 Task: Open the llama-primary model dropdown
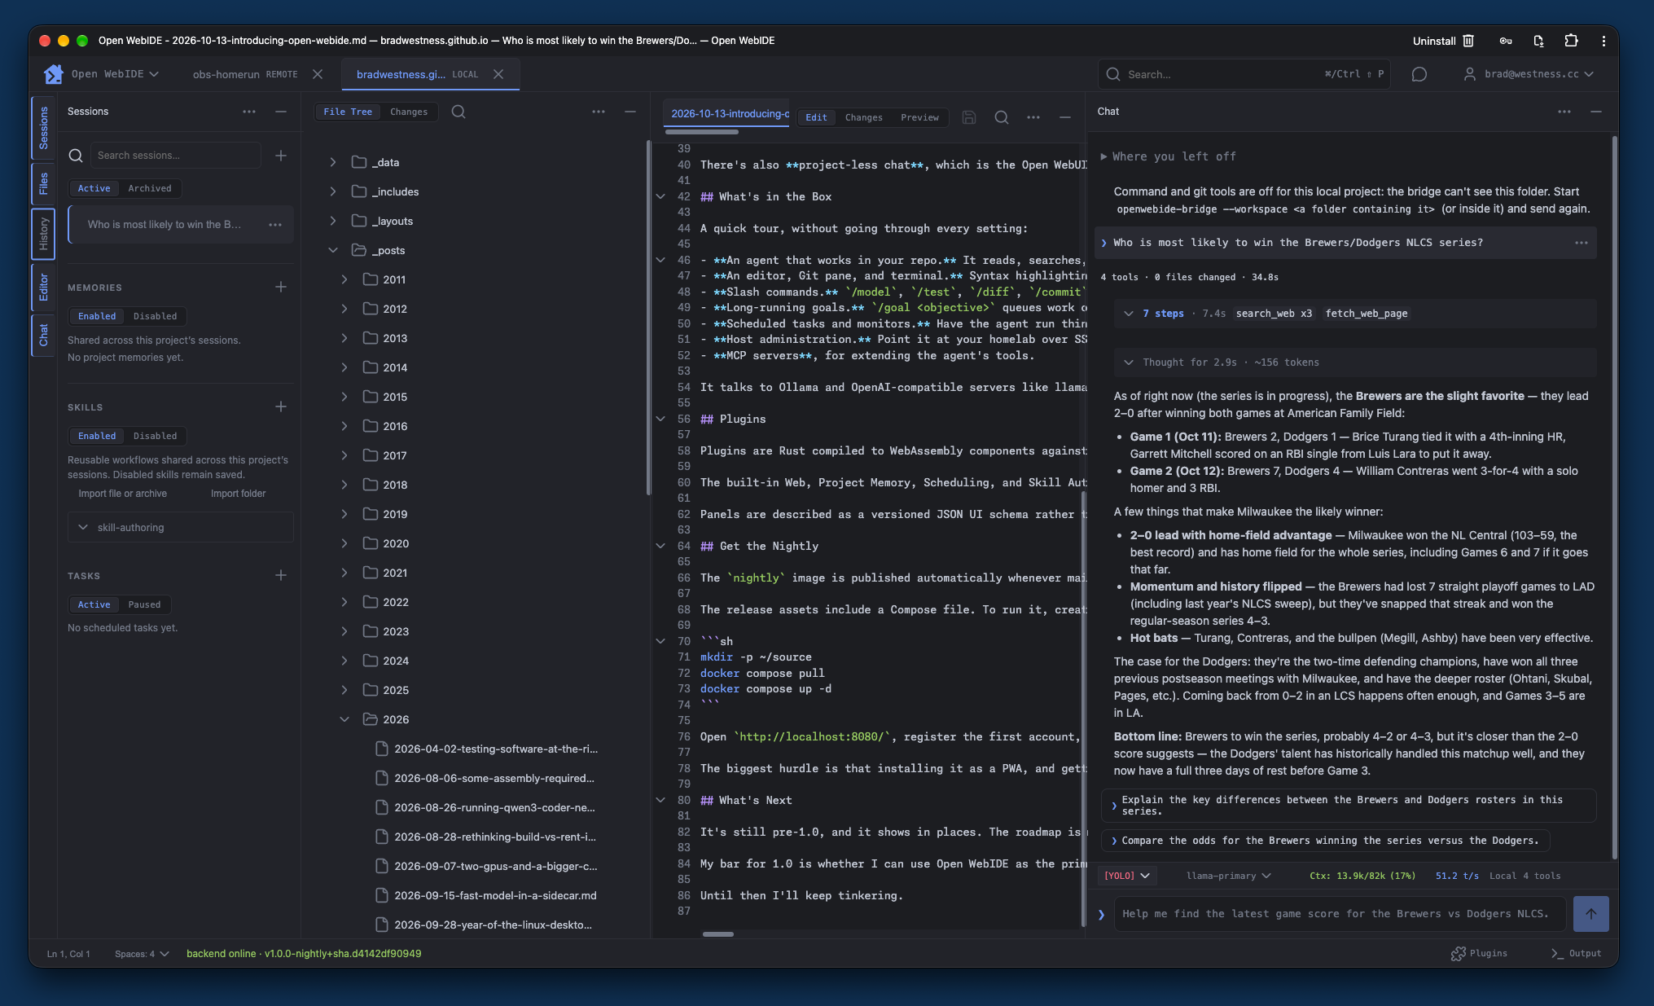tap(1228, 876)
